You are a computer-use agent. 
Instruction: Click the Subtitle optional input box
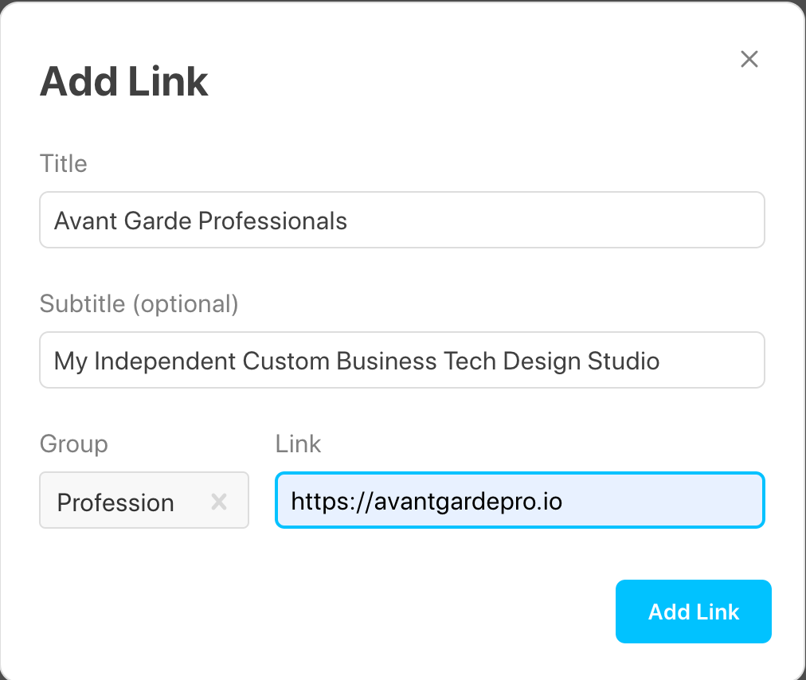(402, 360)
